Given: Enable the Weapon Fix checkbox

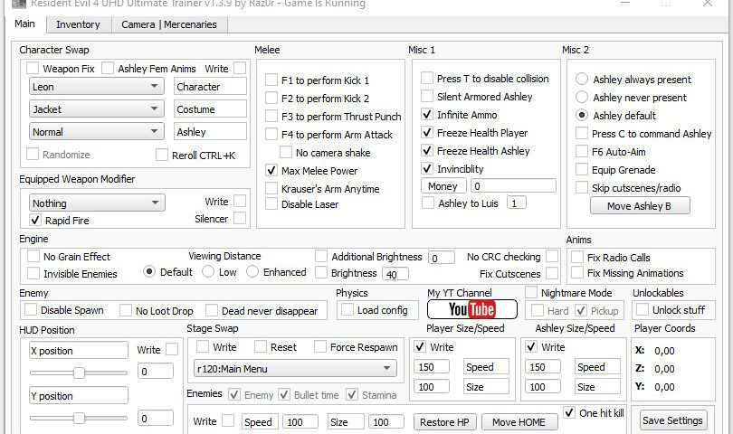Looking at the screenshot, I should (33, 68).
